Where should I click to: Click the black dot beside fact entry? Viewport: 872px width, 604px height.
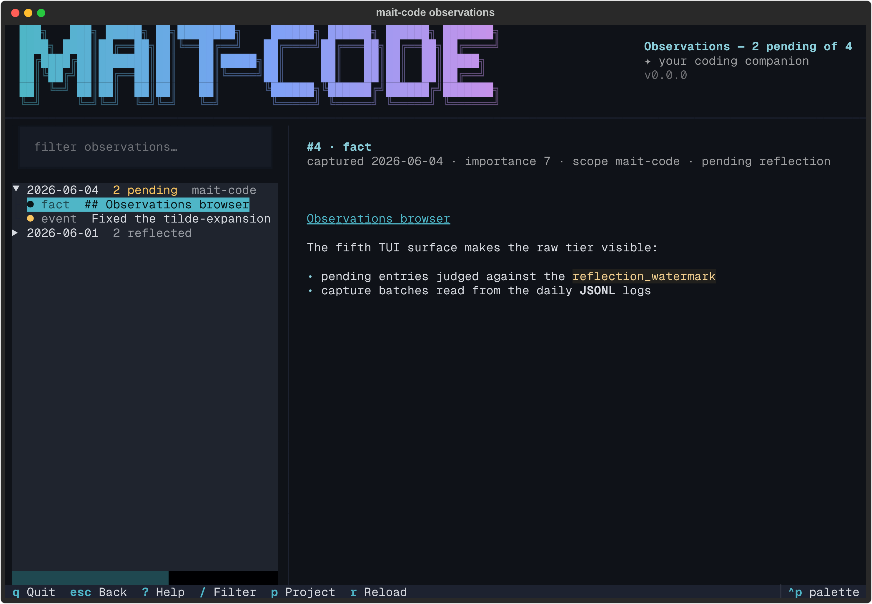coord(31,204)
